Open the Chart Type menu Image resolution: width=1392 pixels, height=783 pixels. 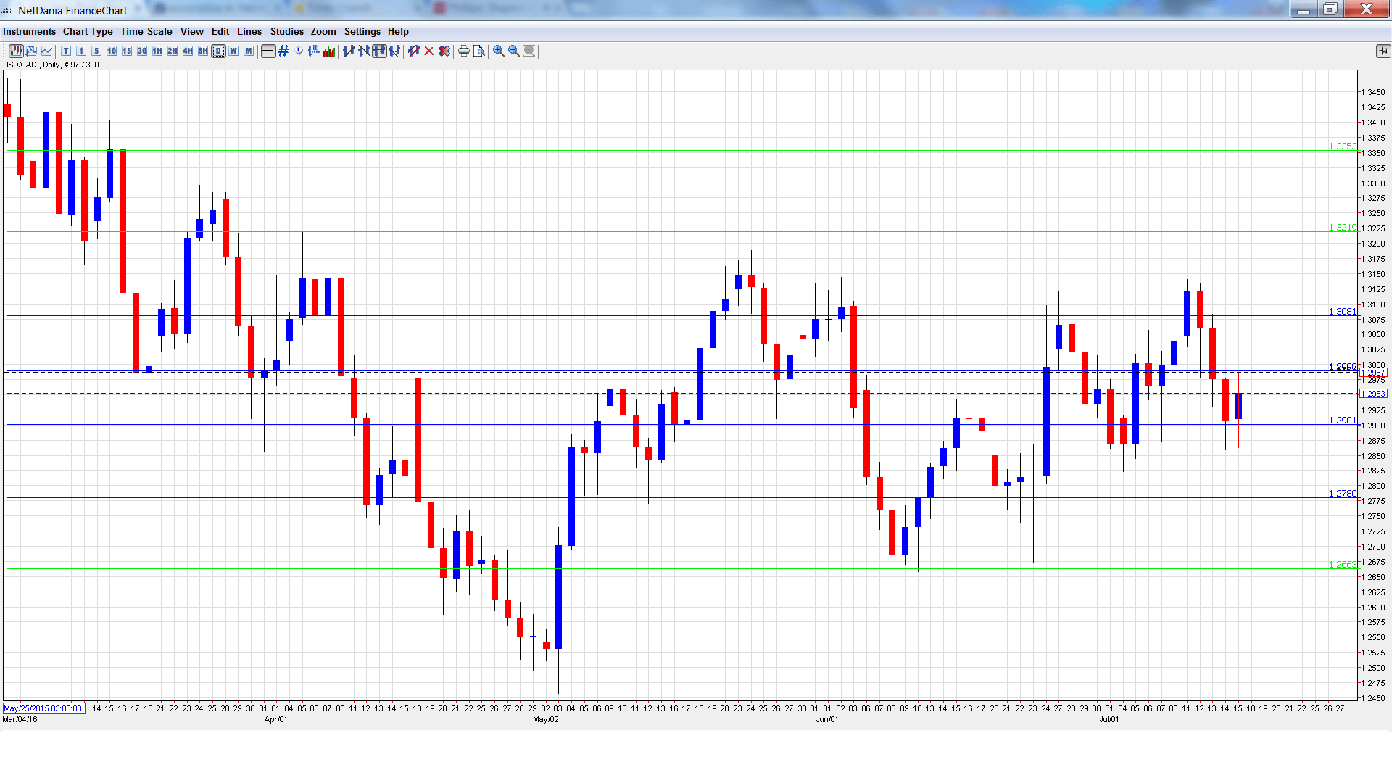[x=88, y=31]
